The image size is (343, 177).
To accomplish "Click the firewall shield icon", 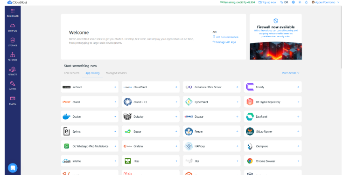I will click(276, 21).
